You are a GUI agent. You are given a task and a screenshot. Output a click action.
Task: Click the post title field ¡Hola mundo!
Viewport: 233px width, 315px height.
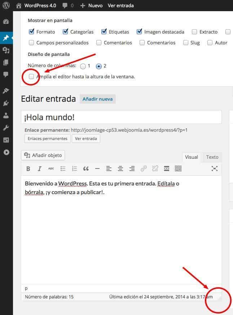pyautogui.click(x=121, y=117)
